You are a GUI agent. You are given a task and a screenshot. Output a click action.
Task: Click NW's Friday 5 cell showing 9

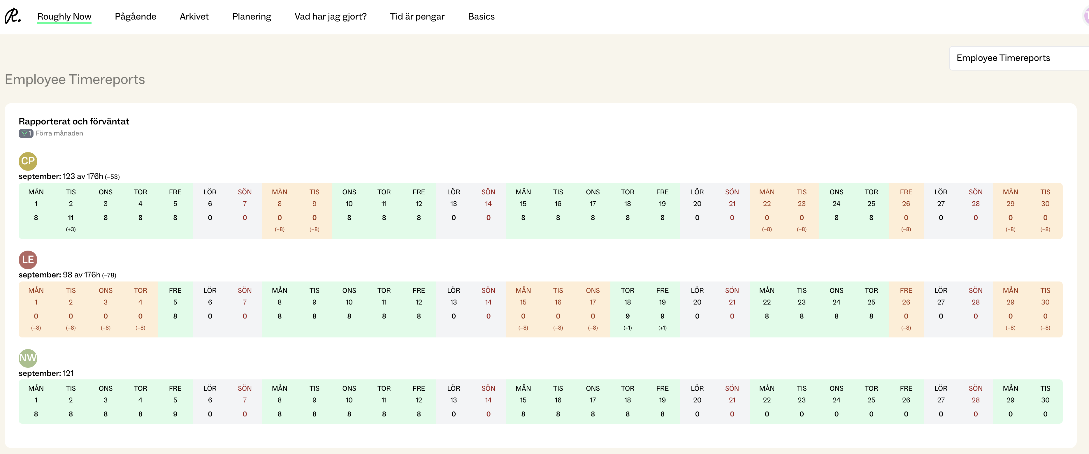(175, 414)
